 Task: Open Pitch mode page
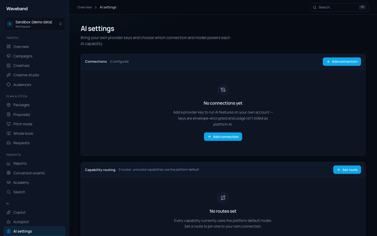(34, 124)
